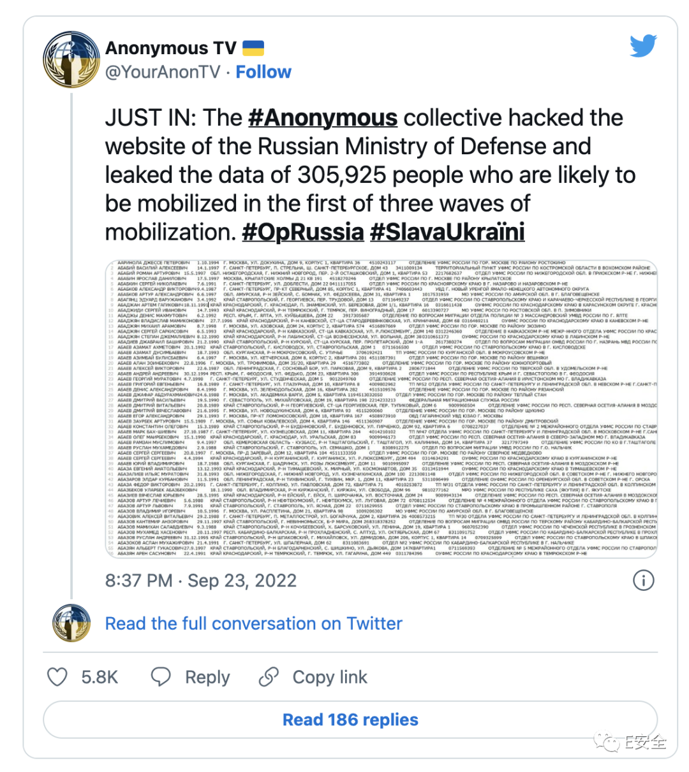
Task: Click the 8:37 PM Sep 23, 2022 timestamp
Action: click(x=200, y=581)
